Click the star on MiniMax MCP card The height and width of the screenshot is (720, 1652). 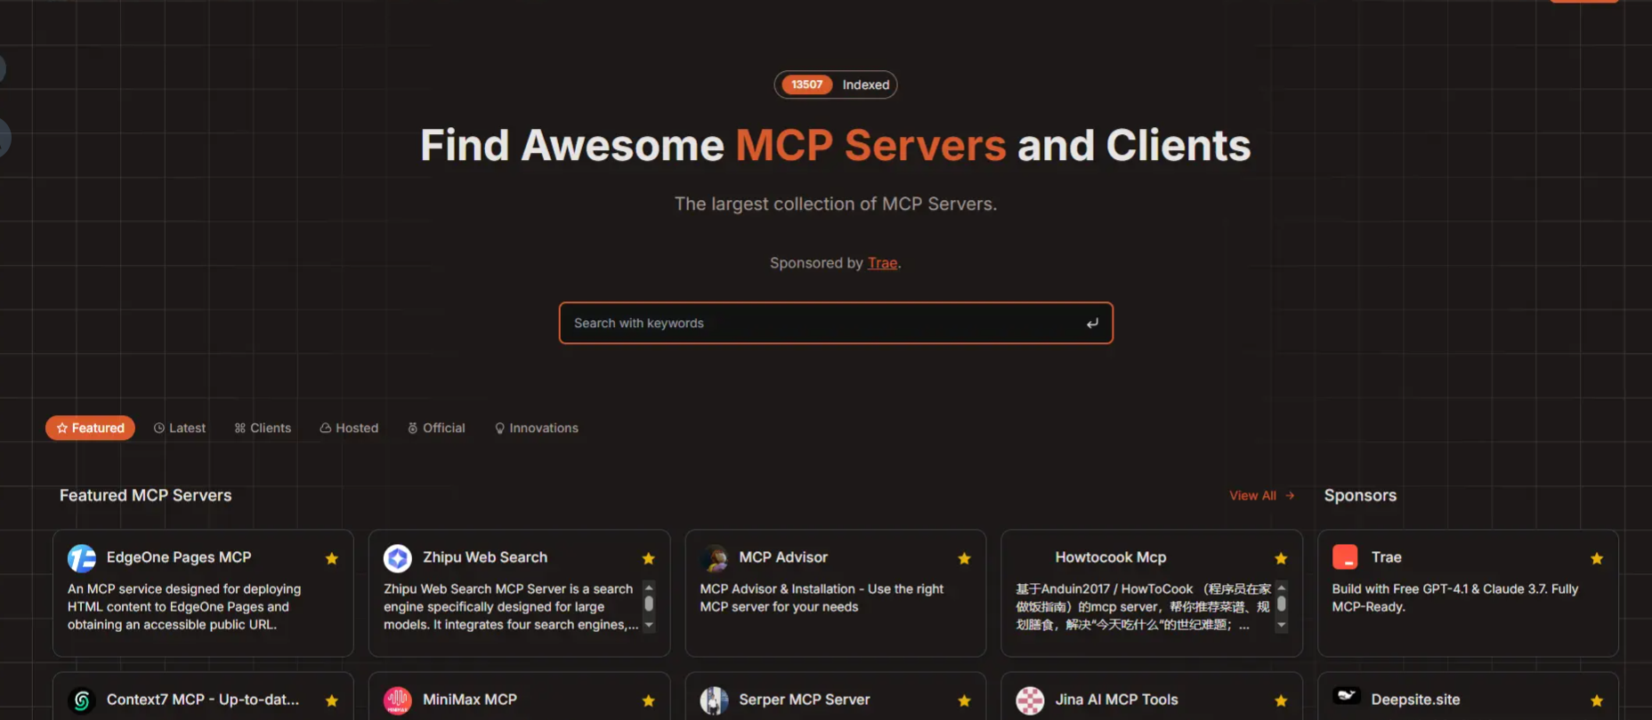click(648, 700)
